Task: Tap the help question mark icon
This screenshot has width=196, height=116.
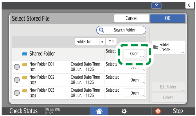Action: [156, 6]
